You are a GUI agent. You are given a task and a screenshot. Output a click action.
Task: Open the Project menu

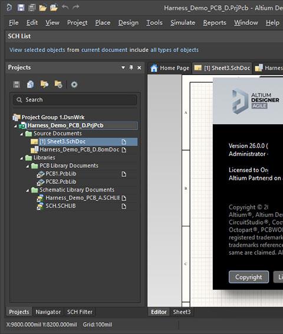click(77, 22)
